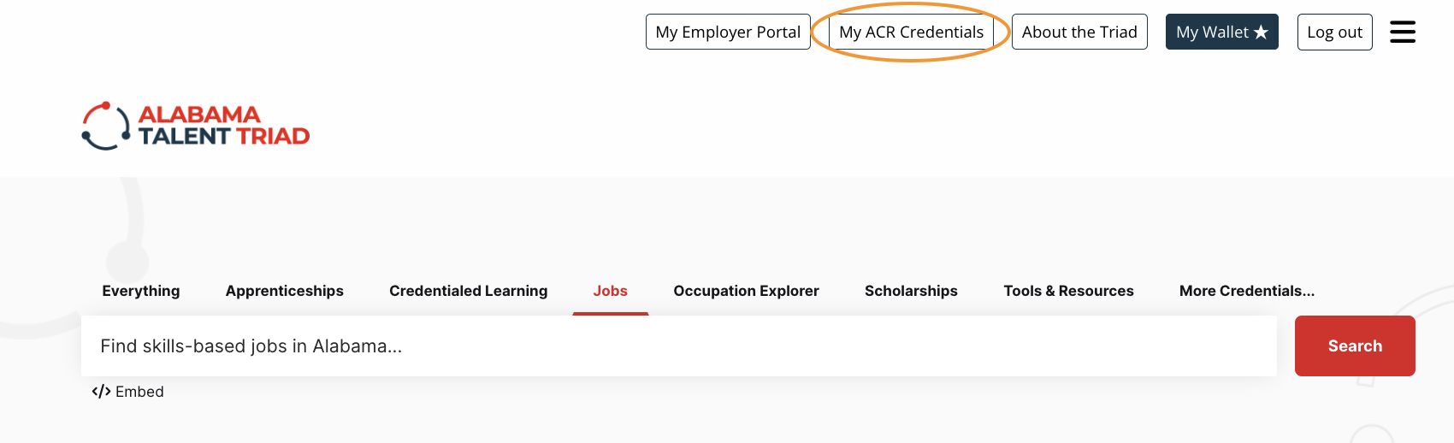Open My Wallet with star icon

click(1221, 32)
